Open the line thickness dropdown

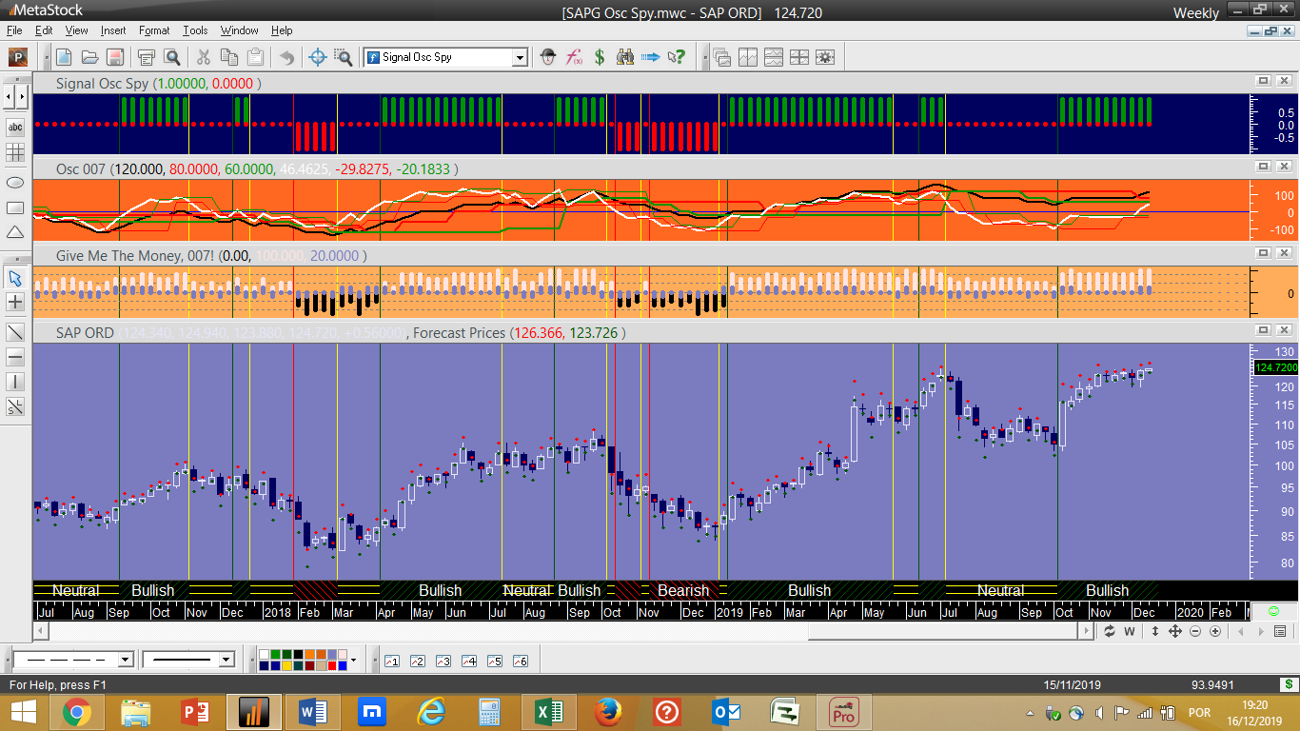coord(226,660)
